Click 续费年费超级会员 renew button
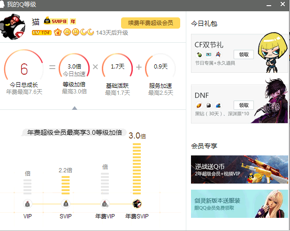The height and width of the screenshot is (231, 290). pyautogui.click(x=151, y=23)
